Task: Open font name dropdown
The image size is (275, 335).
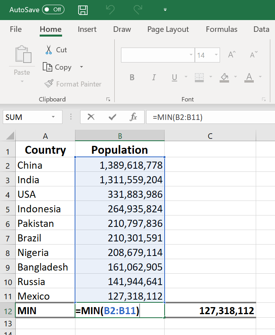Action: [191, 55]
